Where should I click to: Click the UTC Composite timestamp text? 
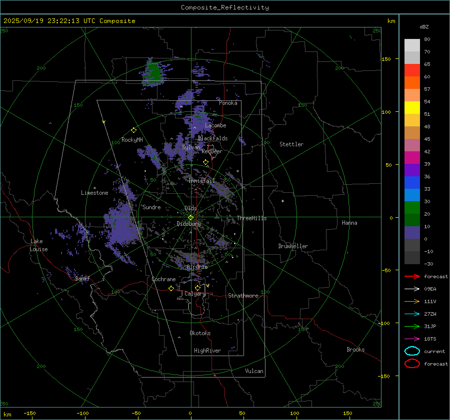point(69,21)
